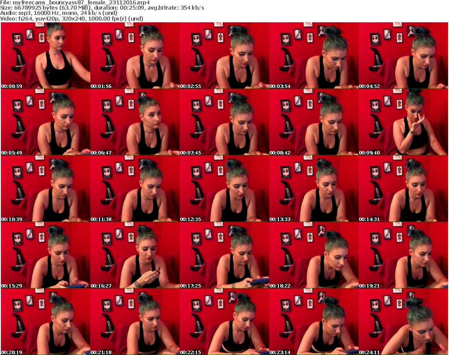449x355 pixels.
Task: Click the 'Audio: mp3, 16000 Hz' info line
Action: click(x=59, y=13)
